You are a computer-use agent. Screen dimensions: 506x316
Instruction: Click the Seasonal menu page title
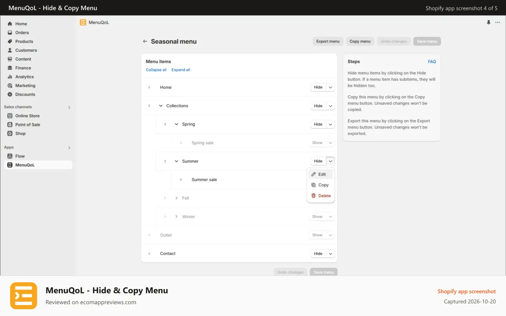pyautogui.click(x=174, y=41)
